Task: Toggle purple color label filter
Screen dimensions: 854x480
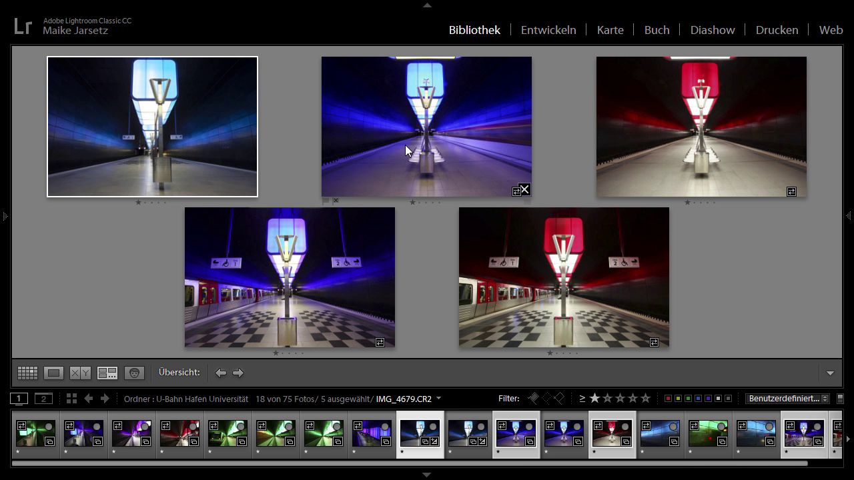Action: coord(708,399)
